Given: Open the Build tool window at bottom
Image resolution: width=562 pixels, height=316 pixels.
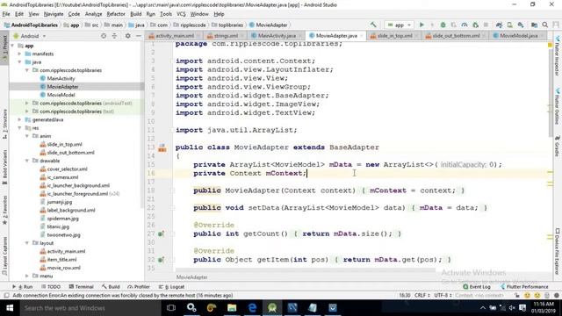Looking at the screenshot, I should tap(111, 287).
